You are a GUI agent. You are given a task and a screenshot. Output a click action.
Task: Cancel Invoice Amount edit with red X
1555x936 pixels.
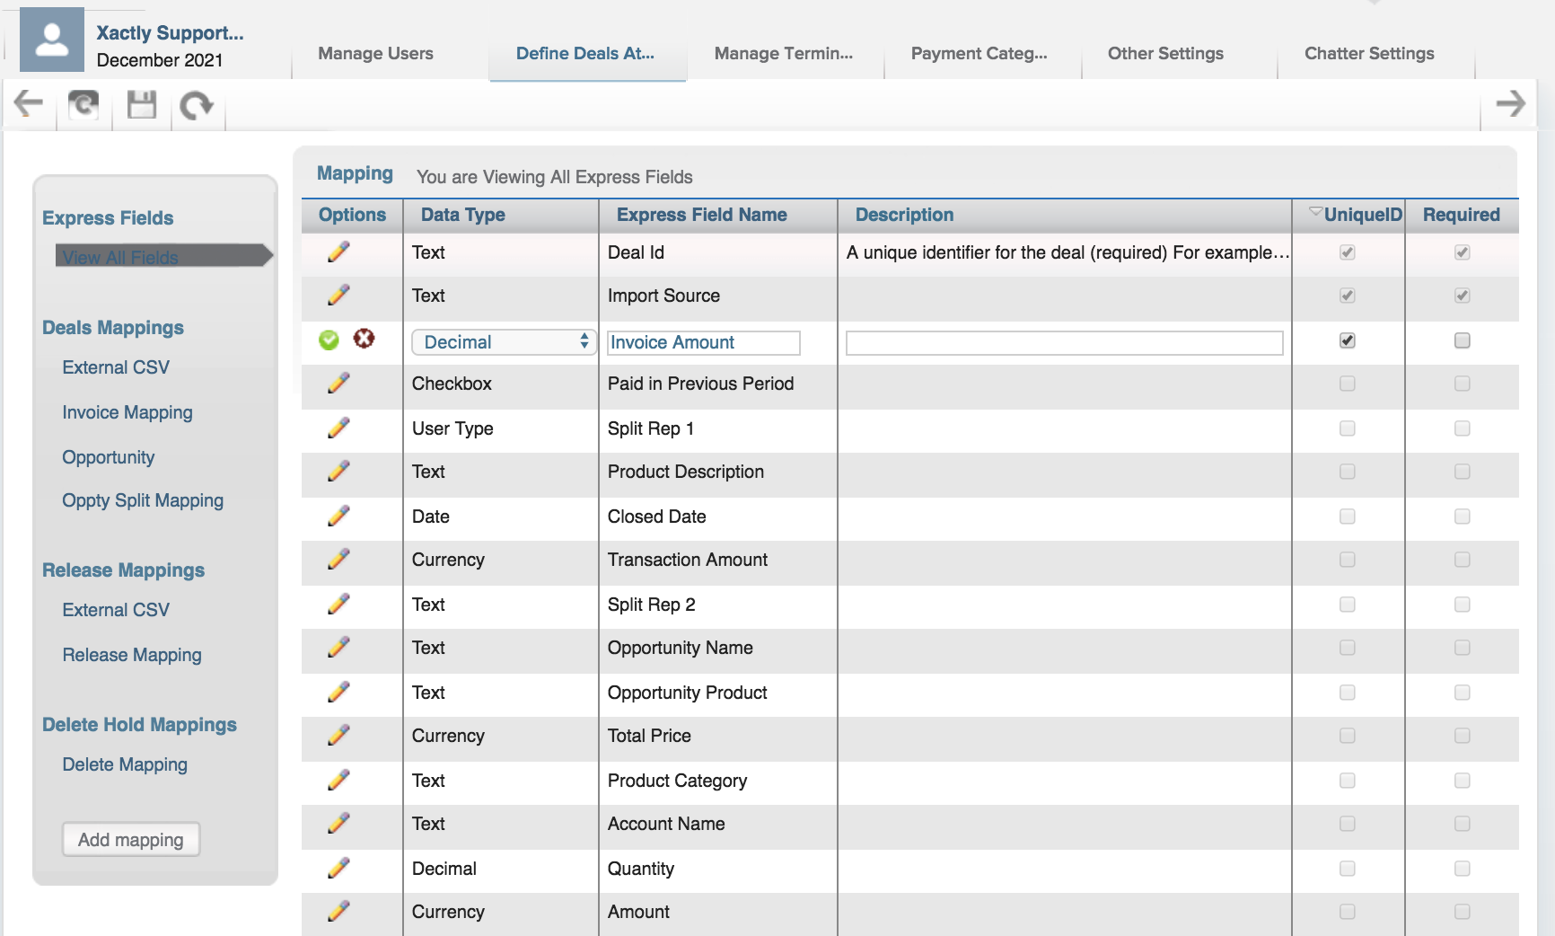(x=364, y=339)
